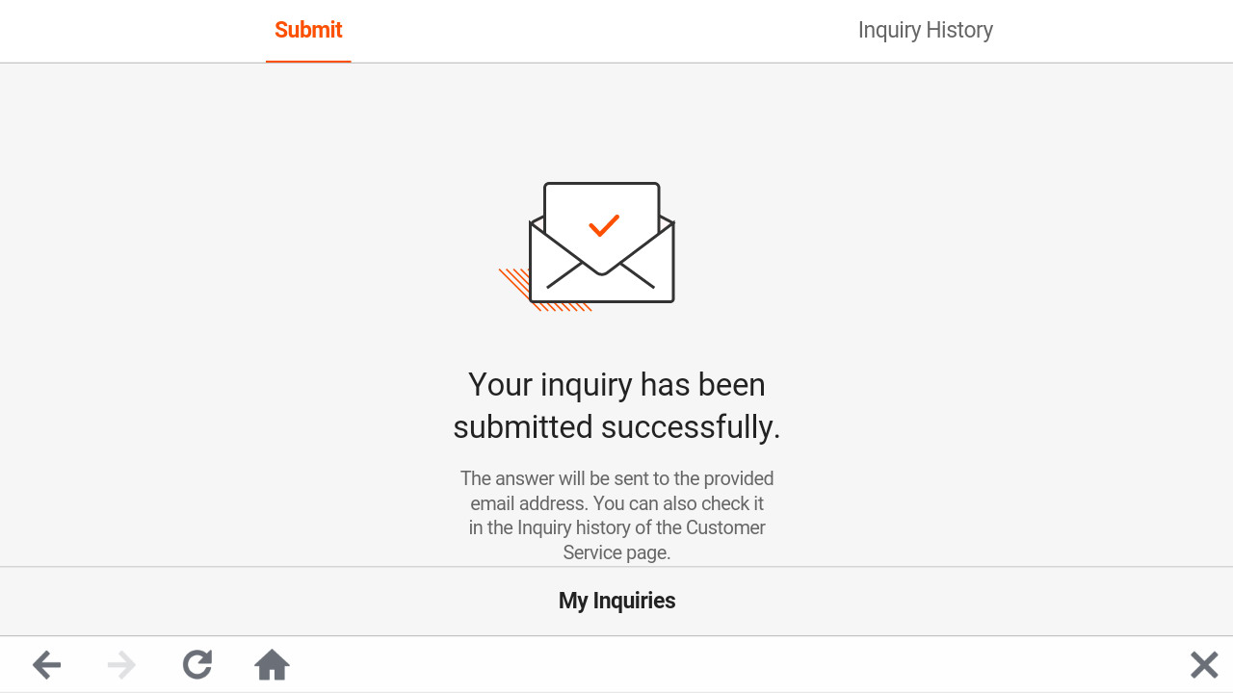Click the "submitted successfully." heading line

[x=616, y=426]
